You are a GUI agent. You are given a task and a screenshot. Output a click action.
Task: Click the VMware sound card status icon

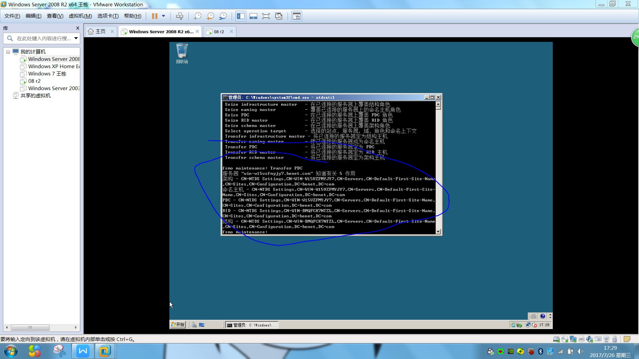click(x=589, y=339)
